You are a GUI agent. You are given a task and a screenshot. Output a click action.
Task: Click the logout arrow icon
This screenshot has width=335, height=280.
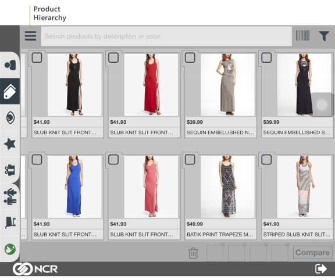(321, 269)
